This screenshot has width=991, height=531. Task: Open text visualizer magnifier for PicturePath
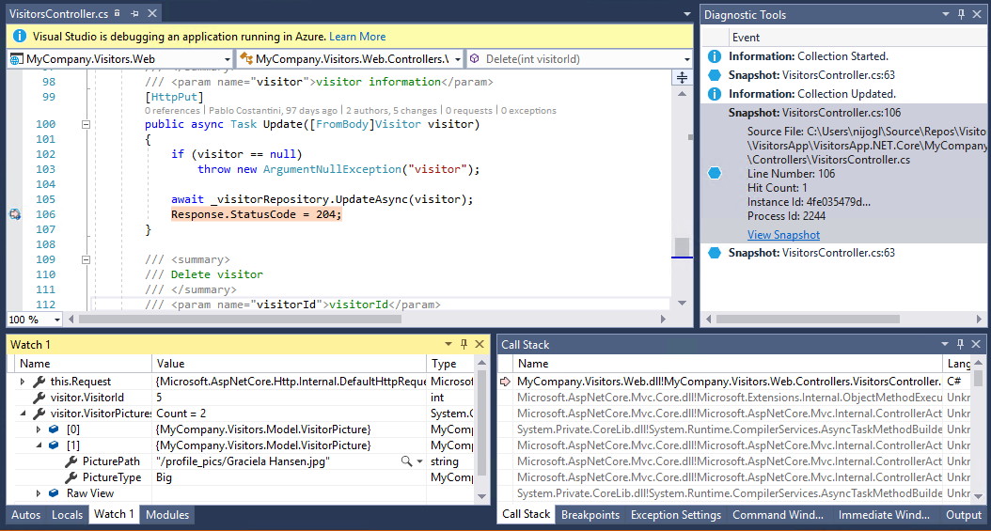click(406, 461)
